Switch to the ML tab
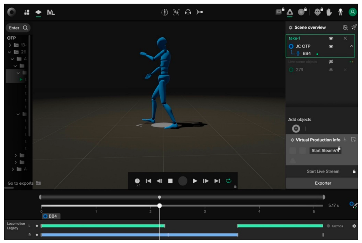 pos(51,13)
